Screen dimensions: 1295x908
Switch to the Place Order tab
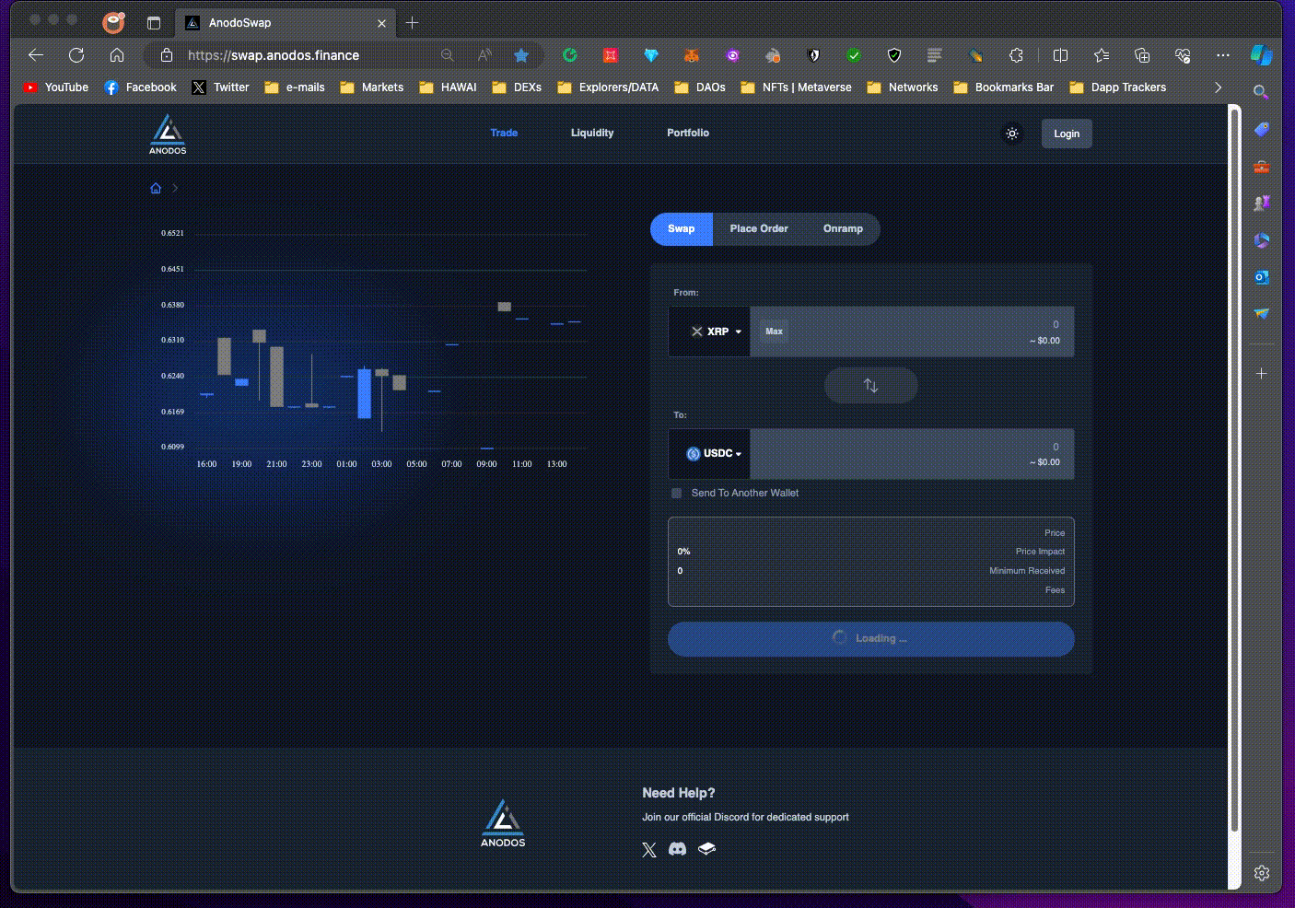[x=758, y=229]
